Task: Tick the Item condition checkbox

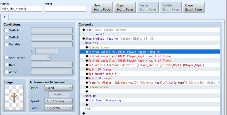Action: (x=7, y=65)
